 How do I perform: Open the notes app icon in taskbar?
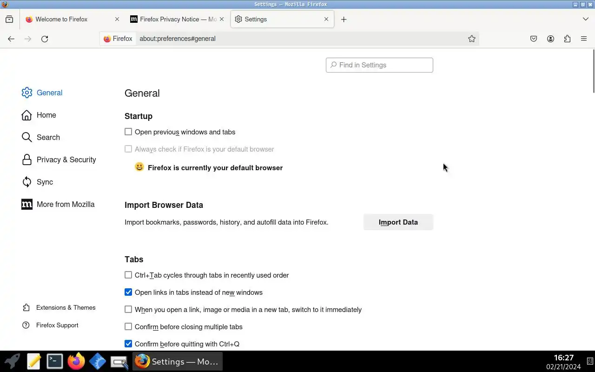[x=33, y=361]
